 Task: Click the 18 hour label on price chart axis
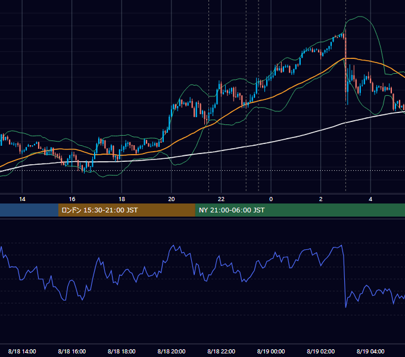tap(121, 199)
